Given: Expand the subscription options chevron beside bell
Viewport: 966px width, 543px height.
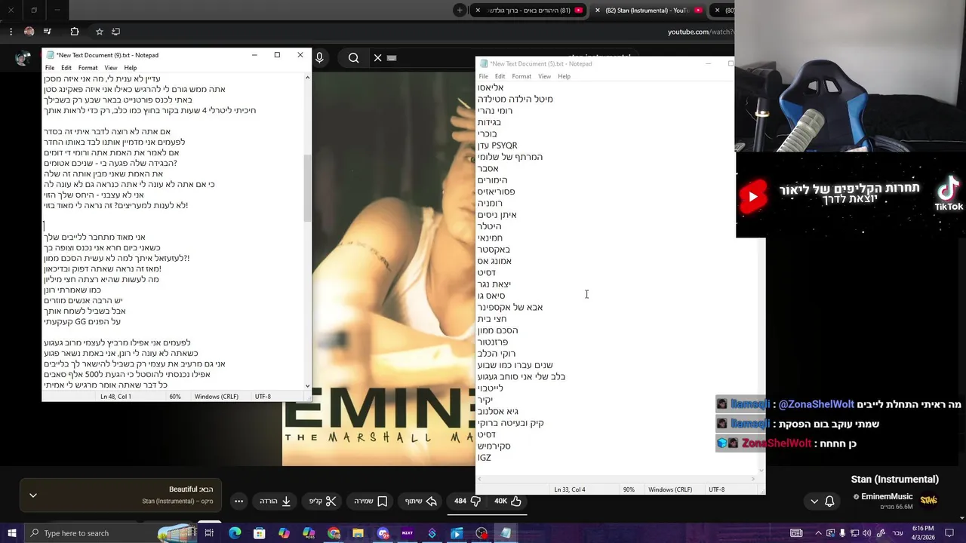Looking at the screenshot, I should coord(814,501).
